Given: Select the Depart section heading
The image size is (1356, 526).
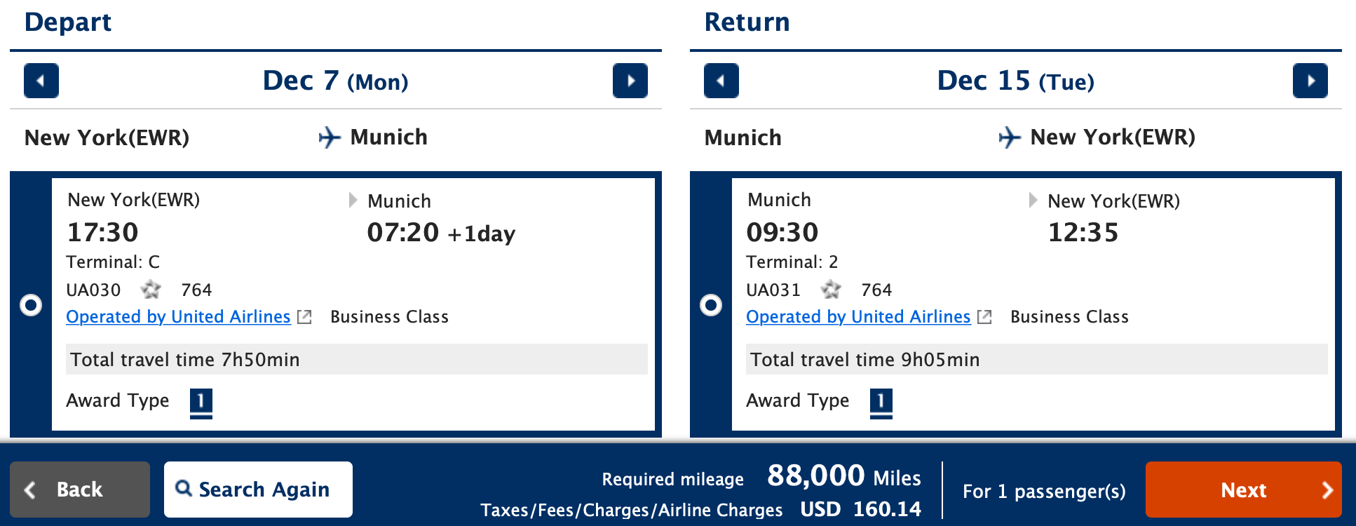Looking at the screenshot, I should coord(68,22).
